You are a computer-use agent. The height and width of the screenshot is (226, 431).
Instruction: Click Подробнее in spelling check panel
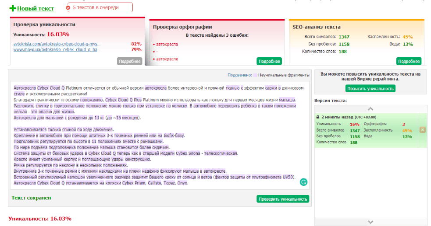[269, 62]
